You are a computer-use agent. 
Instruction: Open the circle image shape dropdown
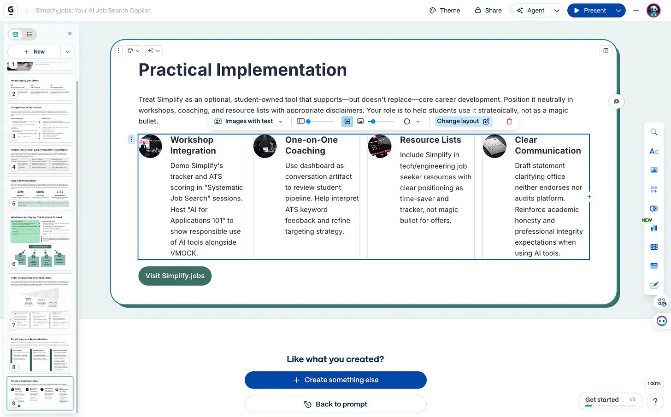coord(412,121)
